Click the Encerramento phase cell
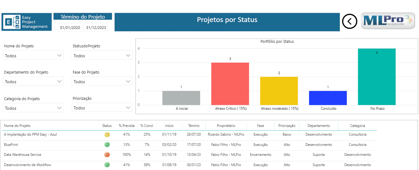 pos(261,155)
